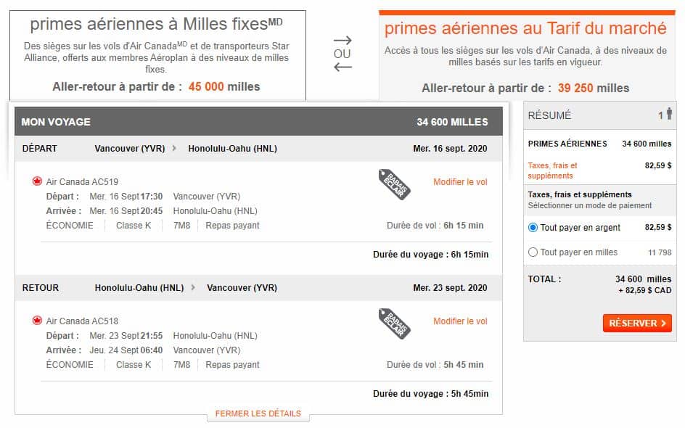Image resolution: width=685 pixels, height=428 pixels.
Task: Click the Départ route header row
Action: pos(258,149)
